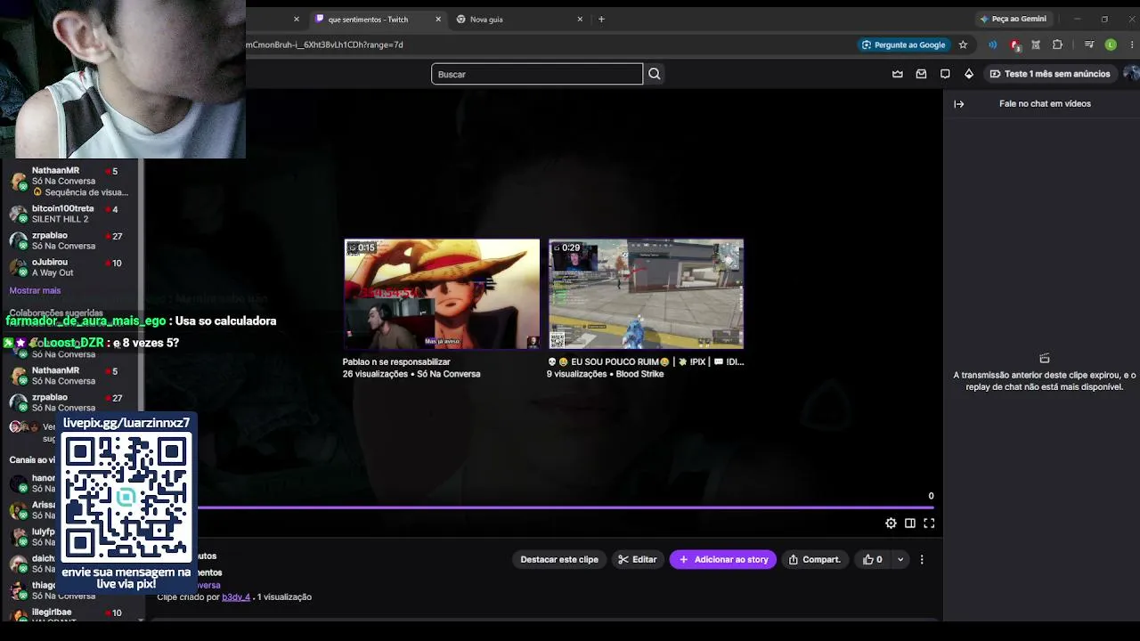
Task: Click the 'Fale no chat em vídeos' header
Action: coord(1045,104)
